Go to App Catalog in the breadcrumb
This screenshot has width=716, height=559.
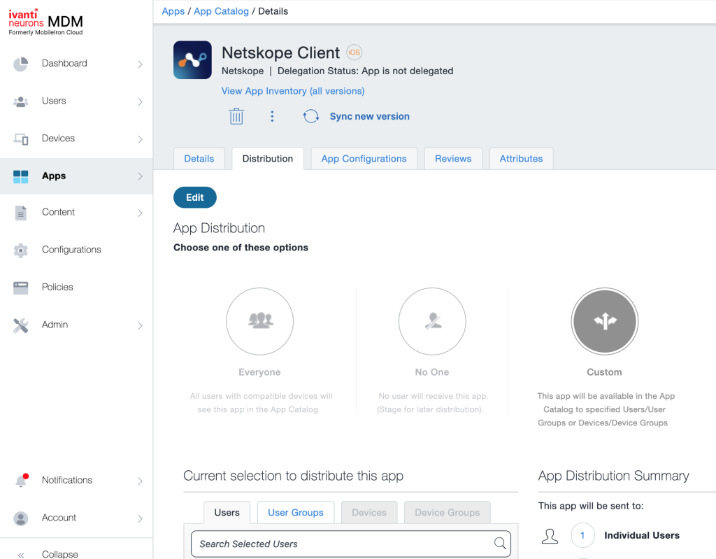tap(221, 11)
